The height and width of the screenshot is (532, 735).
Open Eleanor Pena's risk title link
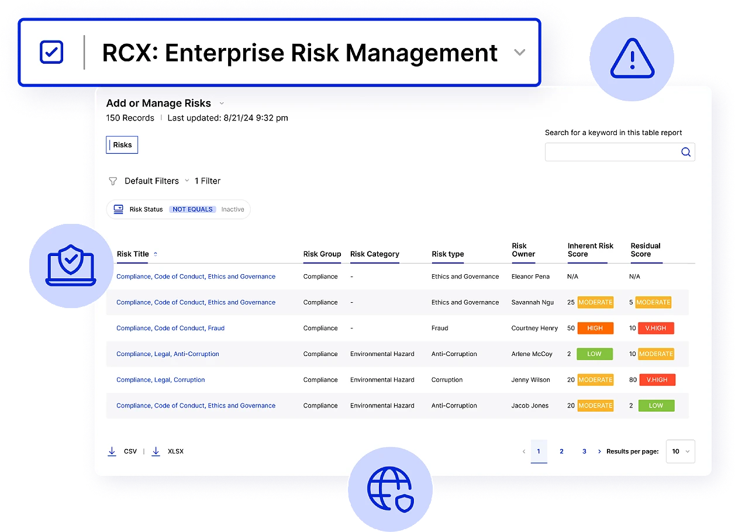(x=196, y=277)
